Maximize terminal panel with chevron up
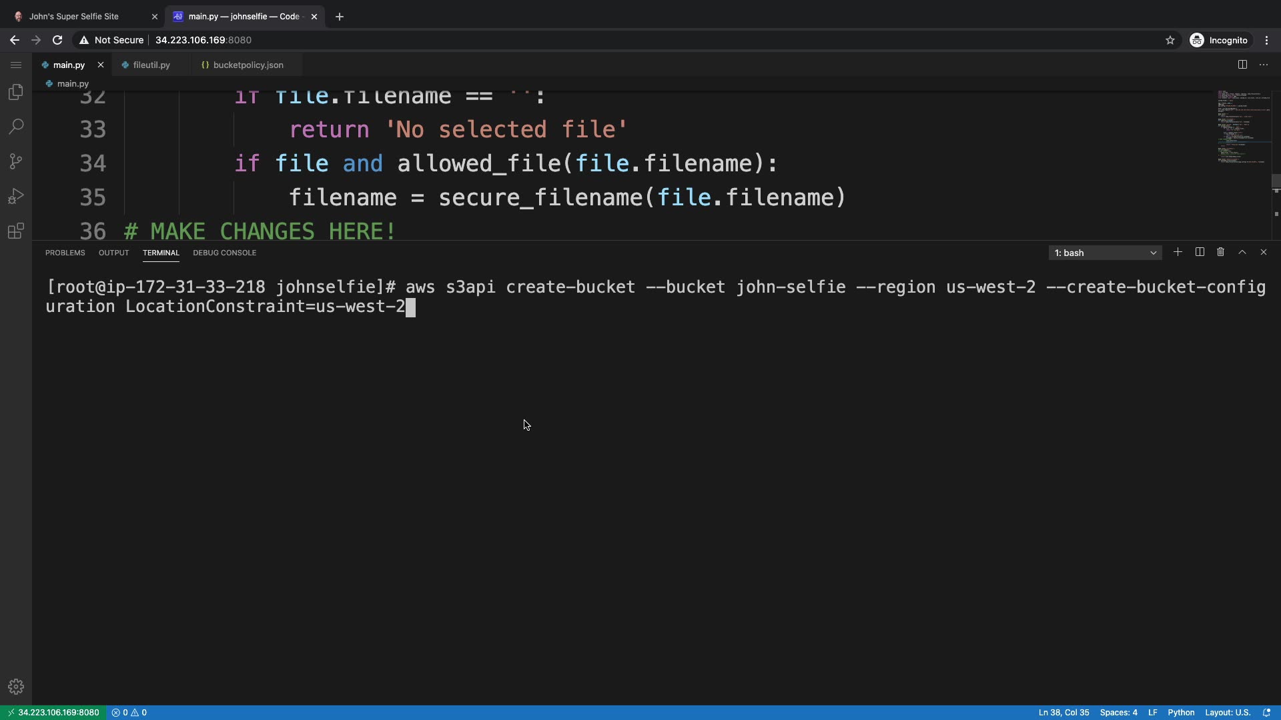 [x=1242, y=252]
